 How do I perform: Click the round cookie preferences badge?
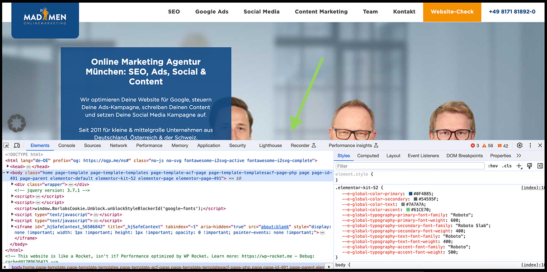(x=17, y=122)
